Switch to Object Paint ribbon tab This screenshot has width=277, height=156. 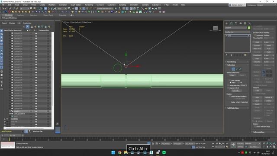click(48, 15)
